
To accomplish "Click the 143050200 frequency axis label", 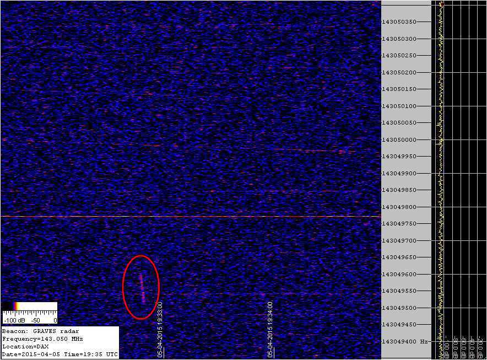I will 399,72.
